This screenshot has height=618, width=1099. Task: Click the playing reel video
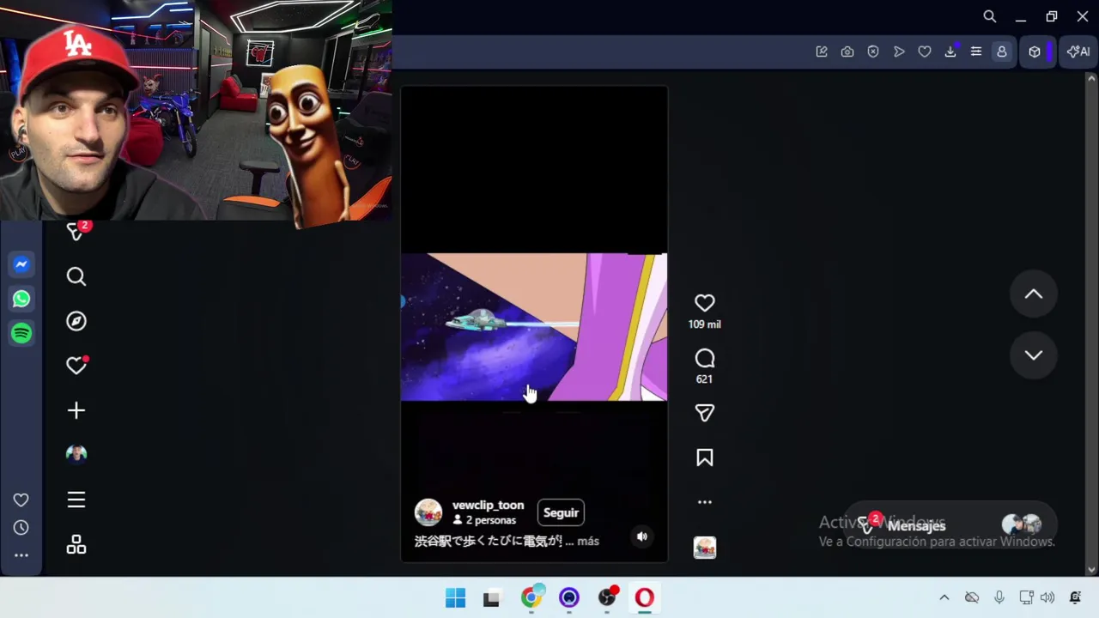[x=534, y=326]
